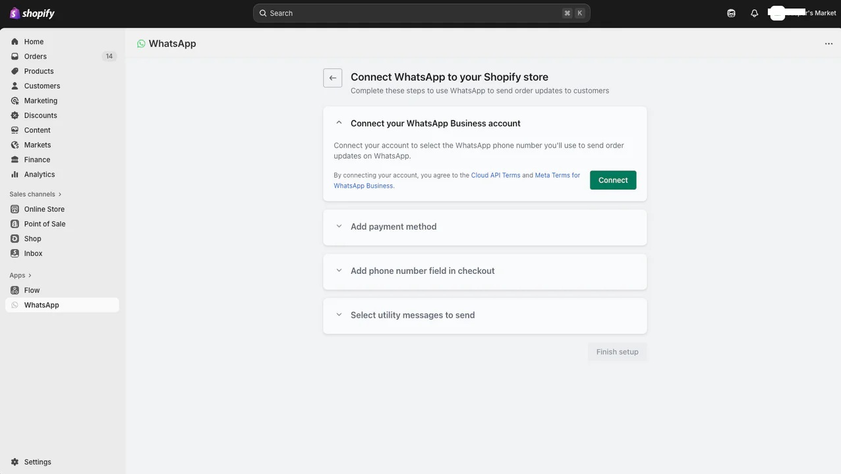
Task: Collapse Connect your WhatsApp Business account section
Action: click(x=339, y=123)
